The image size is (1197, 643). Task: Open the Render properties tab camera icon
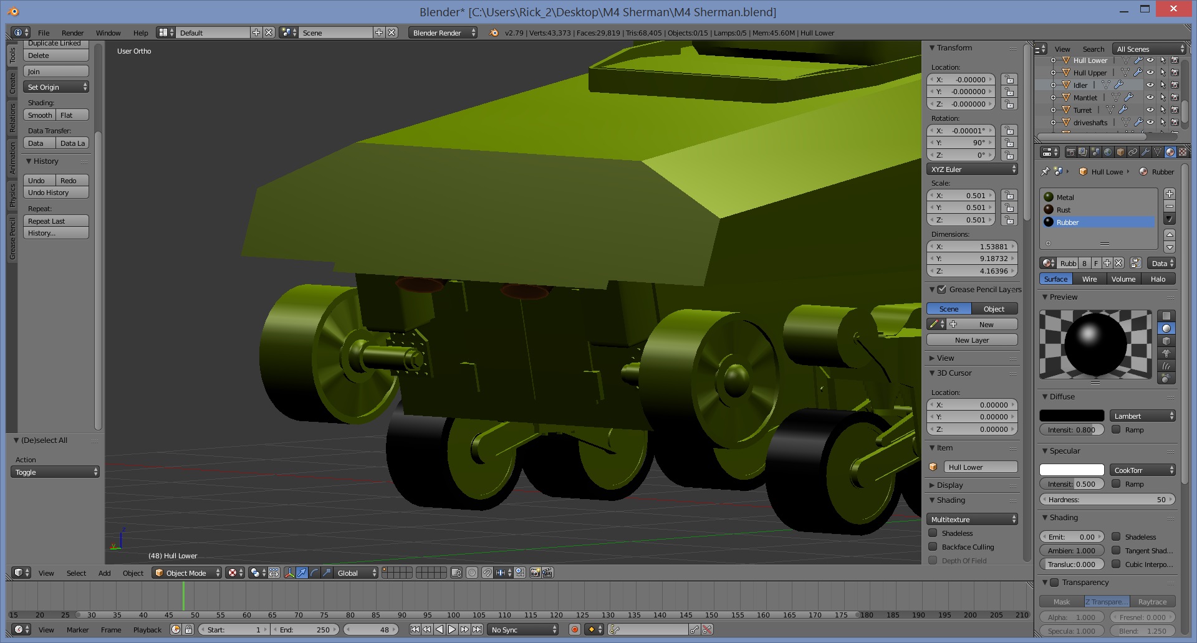[1071, 152]
